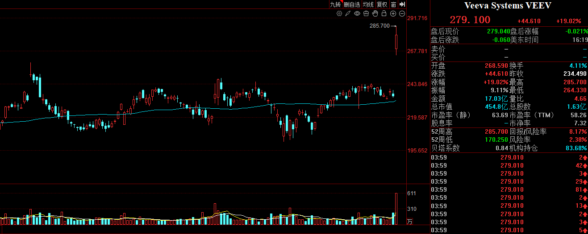
Task: Click volume axis label 611
Action: point(412,193)
